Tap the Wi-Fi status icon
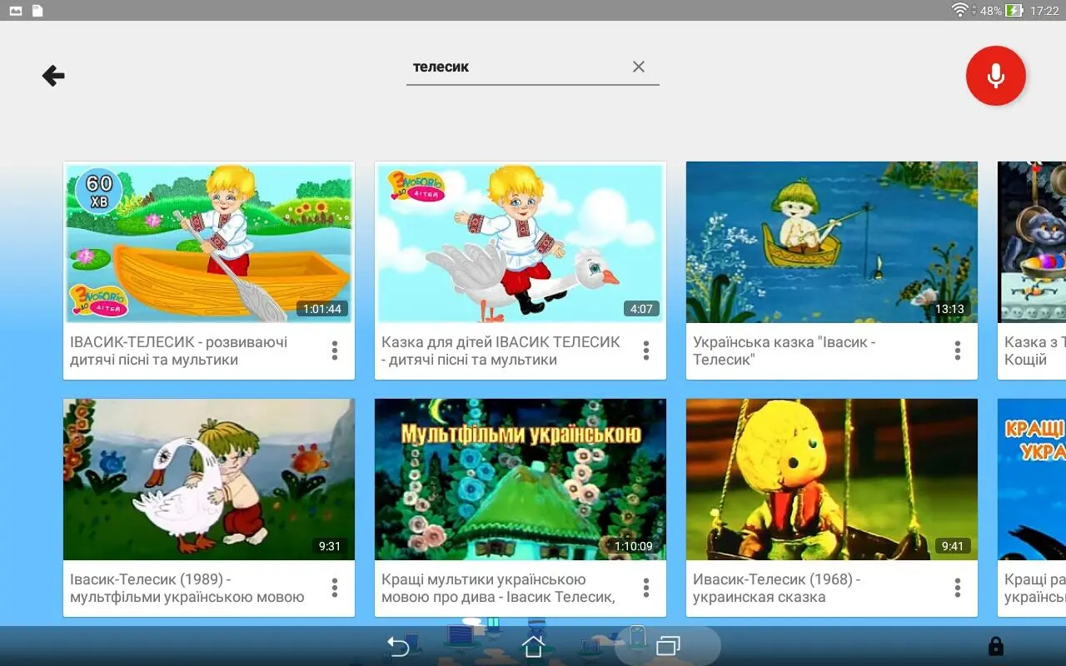This screenshot has width=1066, height=666. (960, 10)
